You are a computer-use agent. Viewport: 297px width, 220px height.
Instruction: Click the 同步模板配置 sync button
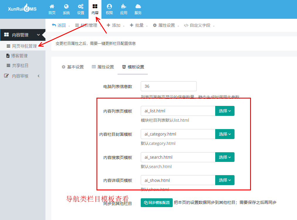click(157, 202)
